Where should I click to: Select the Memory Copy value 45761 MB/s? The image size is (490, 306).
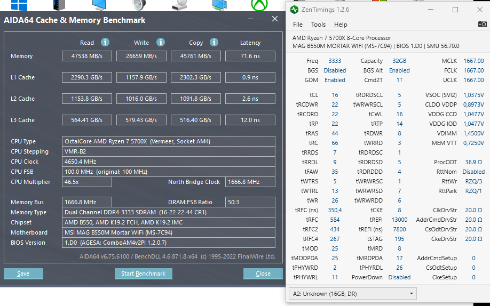coord(195,56)
